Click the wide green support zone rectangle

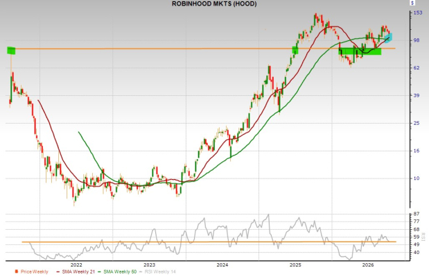(x=360, y=51)
